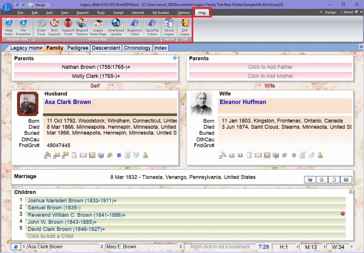
Task: Open the Help Index ribbon button
Action: pyautogui.click(x=9, y=27)
